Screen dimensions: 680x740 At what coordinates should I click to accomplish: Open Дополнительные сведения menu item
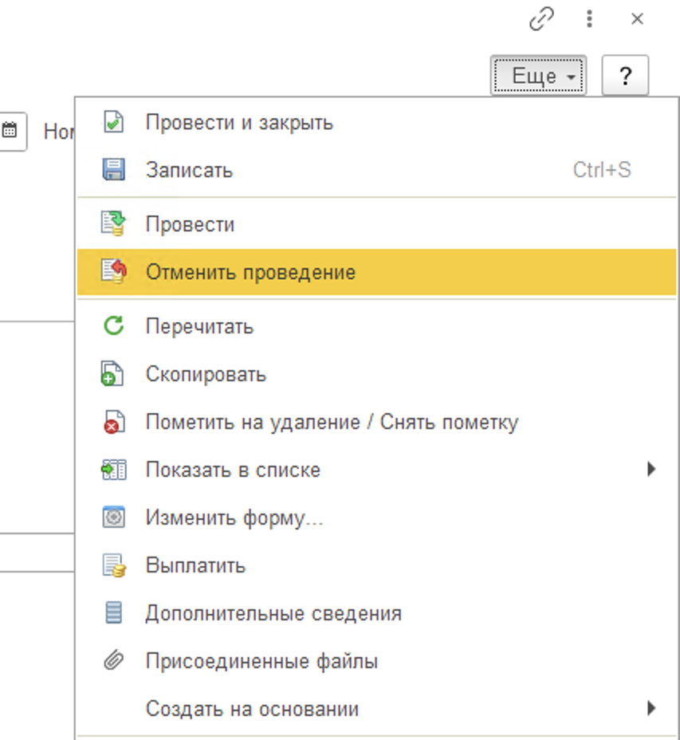[376, 613]
